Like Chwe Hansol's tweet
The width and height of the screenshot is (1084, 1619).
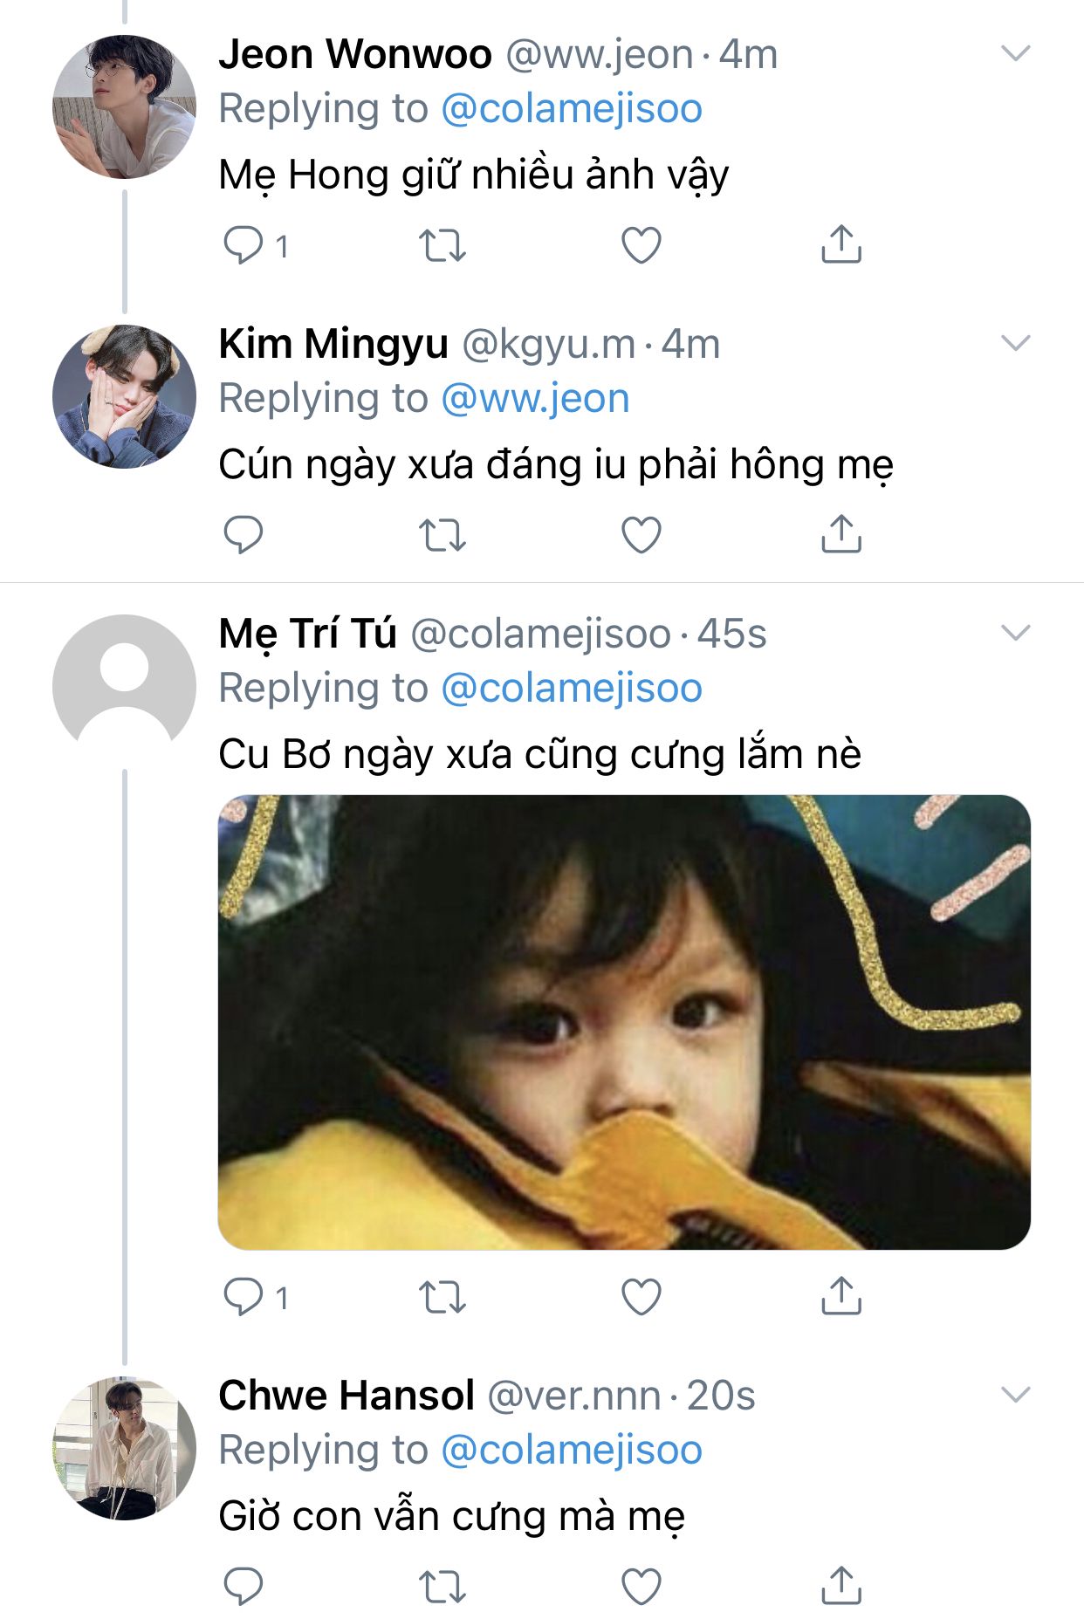(641, 1587)
